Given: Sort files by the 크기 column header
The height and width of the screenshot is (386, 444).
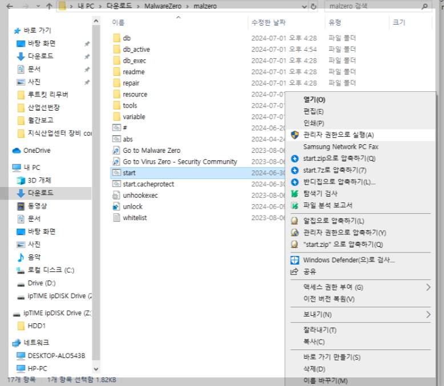Looking at the screenshot, I should click(399, 22).
